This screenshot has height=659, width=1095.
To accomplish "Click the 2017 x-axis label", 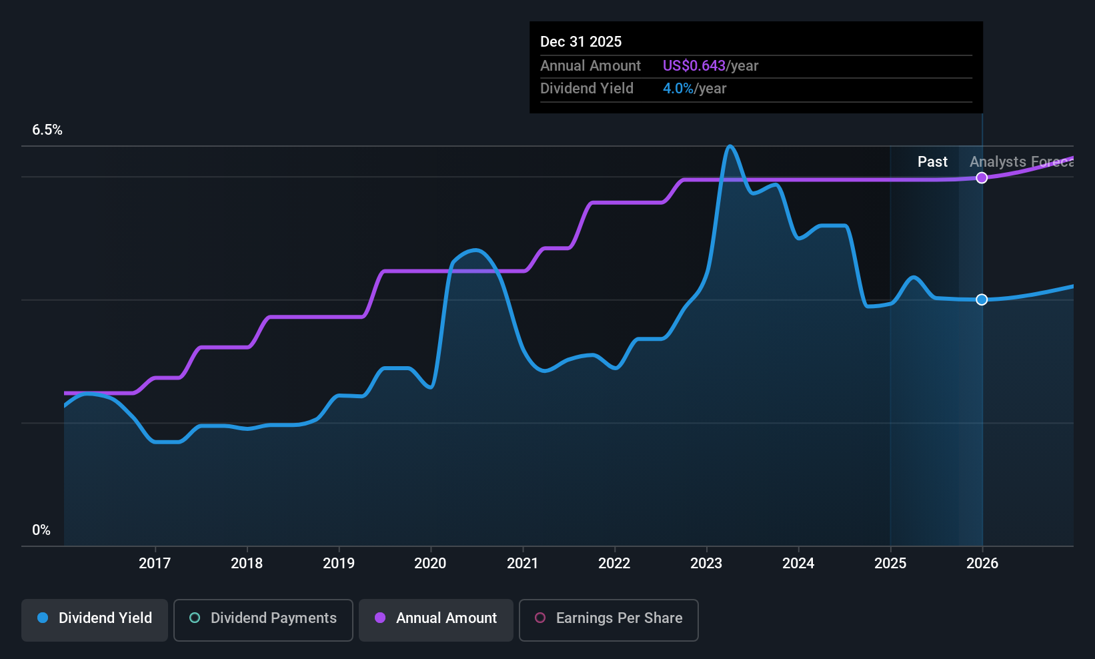I will pos(155,563).
